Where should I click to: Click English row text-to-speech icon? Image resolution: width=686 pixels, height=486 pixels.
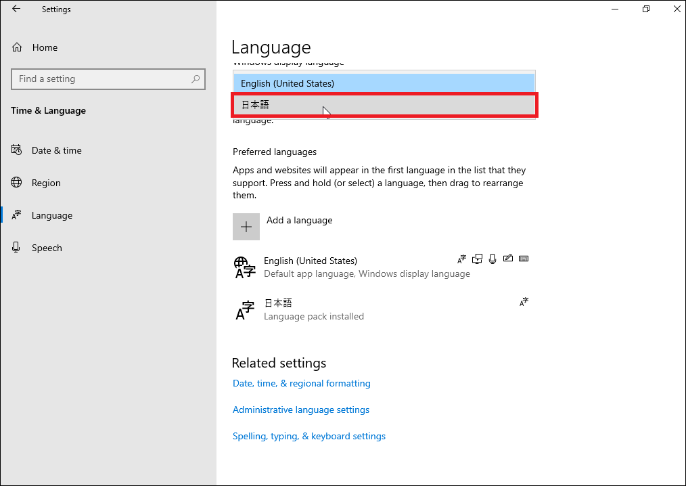pos(478,259)
